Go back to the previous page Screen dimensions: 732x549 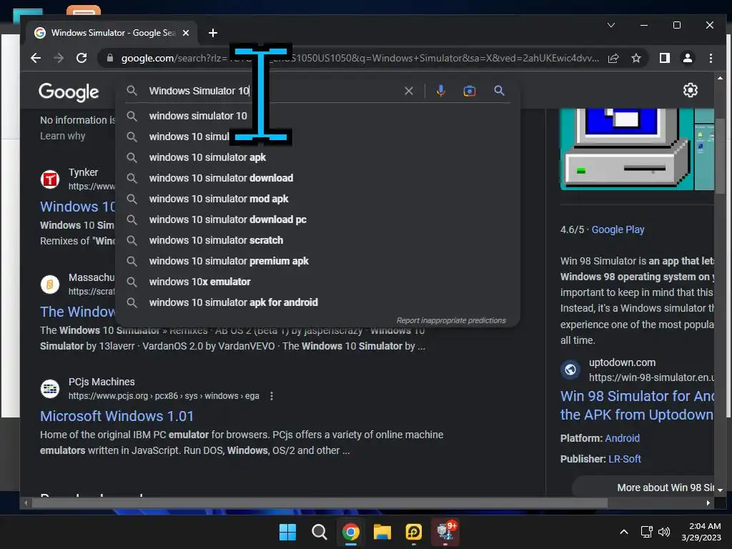(x=36, y=58)
